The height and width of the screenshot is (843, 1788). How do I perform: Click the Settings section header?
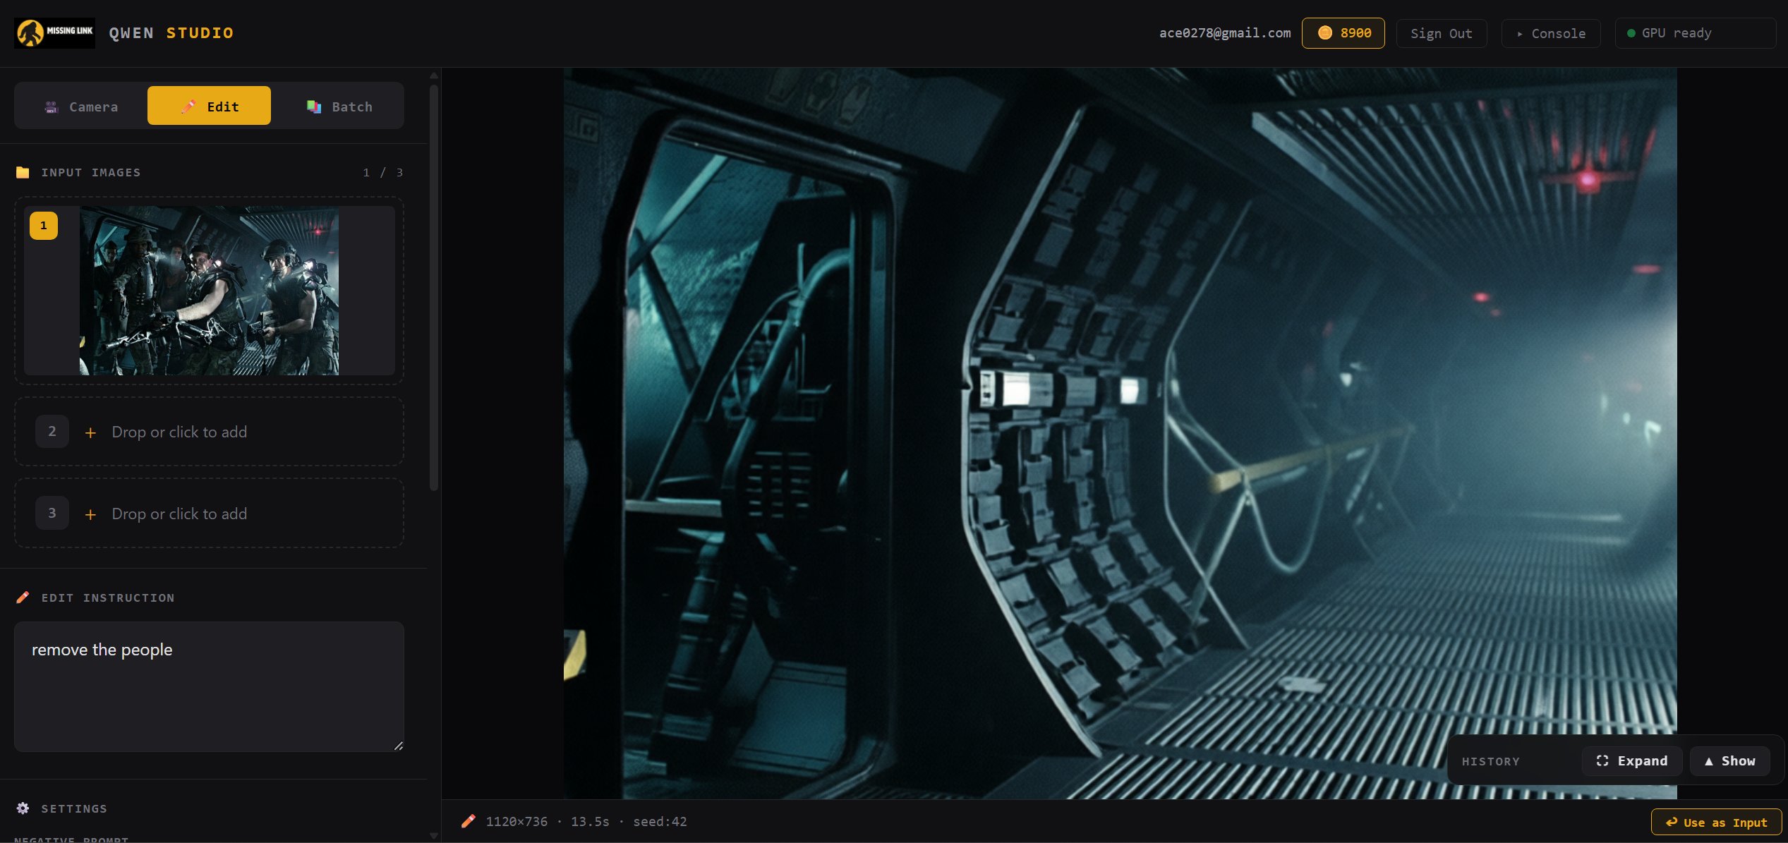(74, 808)
